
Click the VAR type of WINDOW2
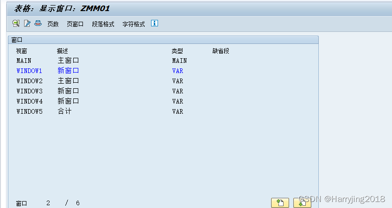(177, 81)
